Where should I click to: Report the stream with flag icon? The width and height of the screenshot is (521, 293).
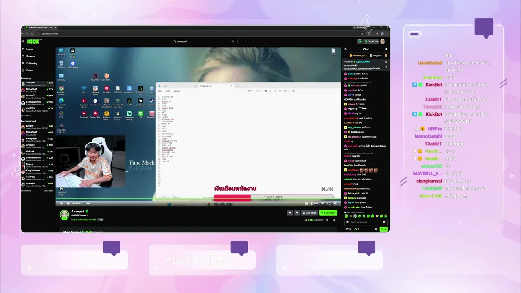[334, 220]
